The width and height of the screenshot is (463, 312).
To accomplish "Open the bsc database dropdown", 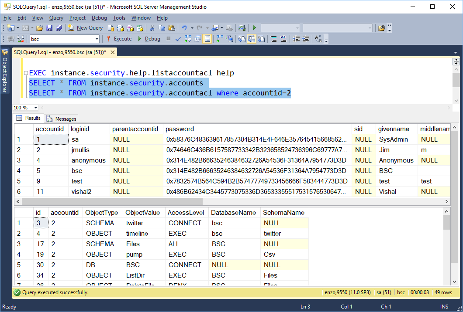I will tap(97, 39).
